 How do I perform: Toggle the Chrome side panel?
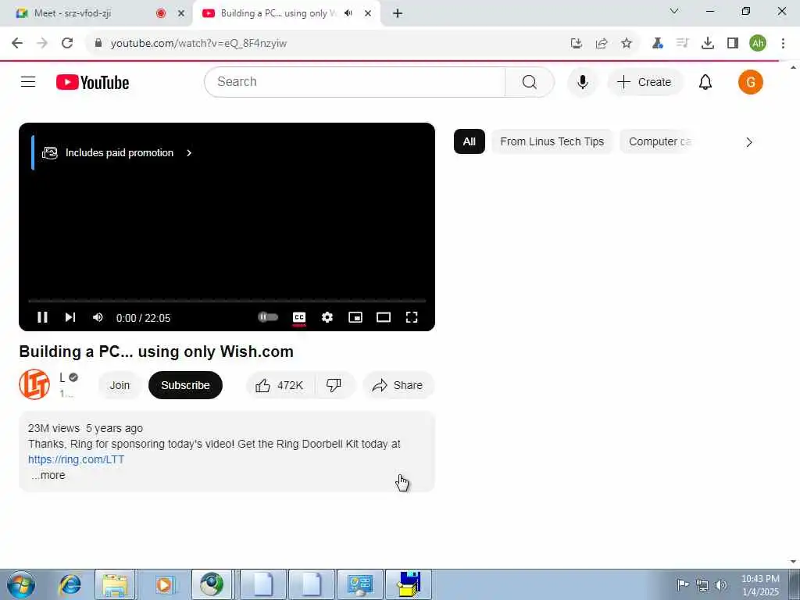(x=733, y=44)
